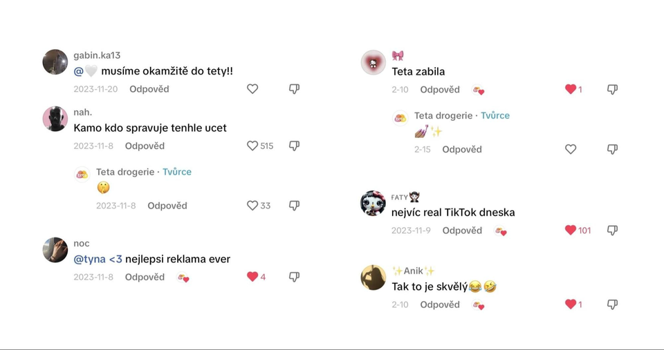Dislike gabin.ka13's comment about teta
Viewport: 664px width, 350px height.
[x=294, y=89]
